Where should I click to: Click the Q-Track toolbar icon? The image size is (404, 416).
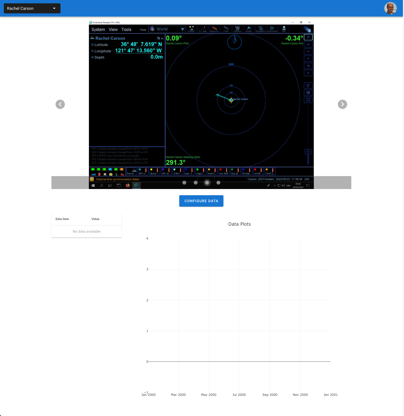(203, 29)
